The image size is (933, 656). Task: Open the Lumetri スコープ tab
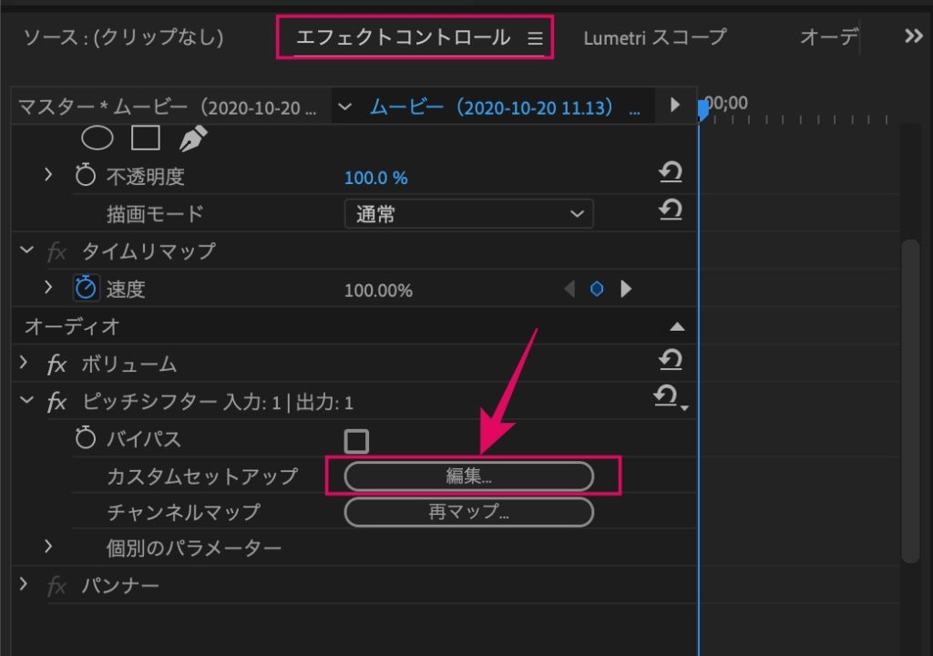pos(655,37)
